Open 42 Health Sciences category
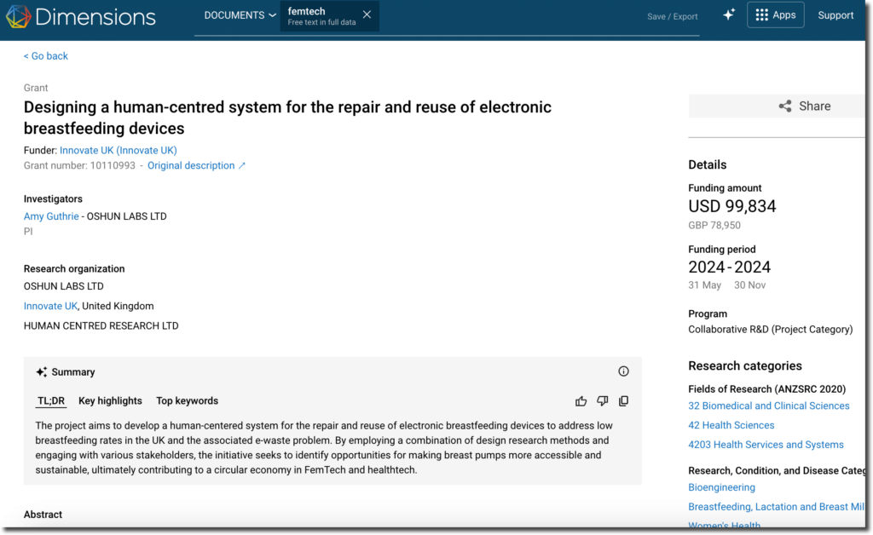This screenshot has width=873, height=535. [x=731, y=425]
